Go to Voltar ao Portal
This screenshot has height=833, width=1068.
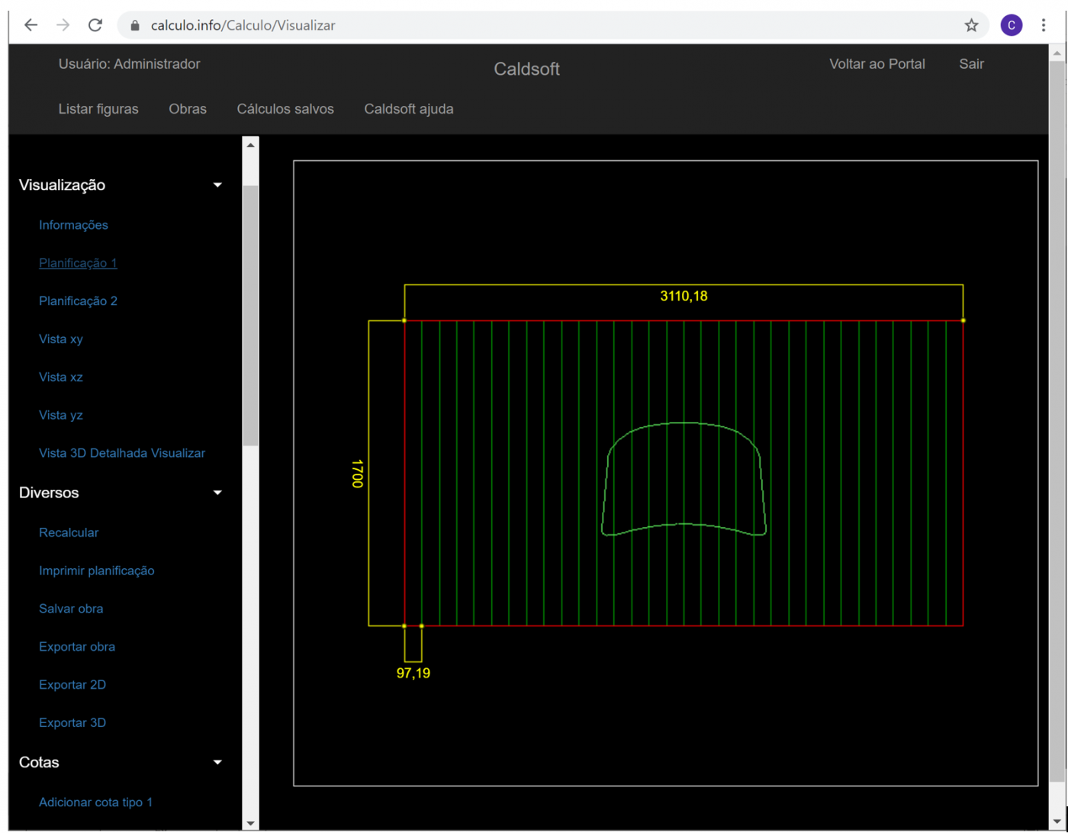[877, 64]
